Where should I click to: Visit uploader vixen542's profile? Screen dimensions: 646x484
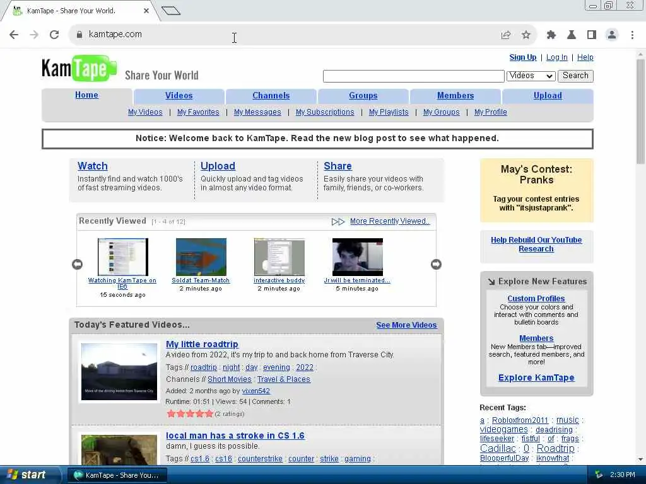[256, 391]
